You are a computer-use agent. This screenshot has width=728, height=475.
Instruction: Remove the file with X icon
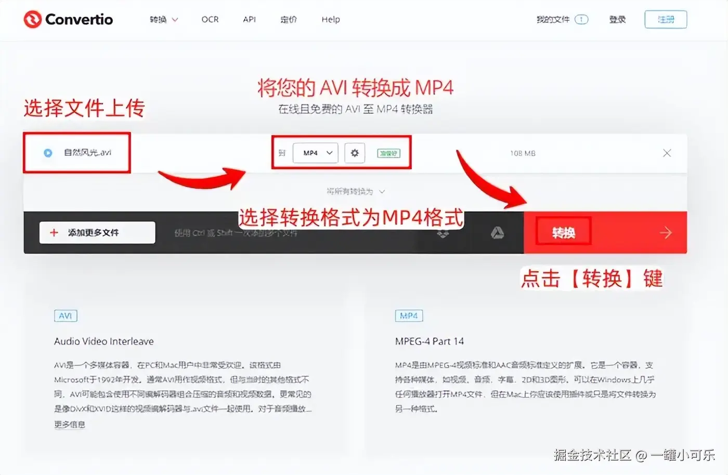pyautogui.click(x=667, y=153)
